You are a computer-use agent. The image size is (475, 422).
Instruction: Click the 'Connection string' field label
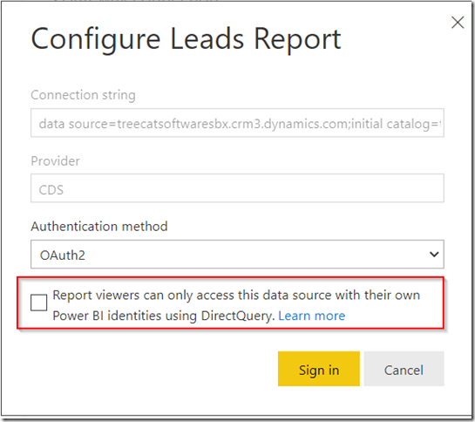coord(83,95)
